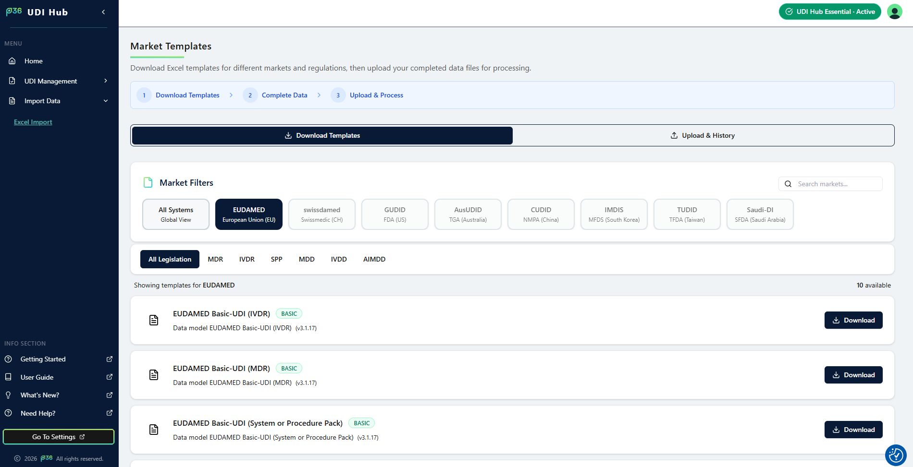Click What's New external link icon
The image size is (913, 467).
click(110, 395)
